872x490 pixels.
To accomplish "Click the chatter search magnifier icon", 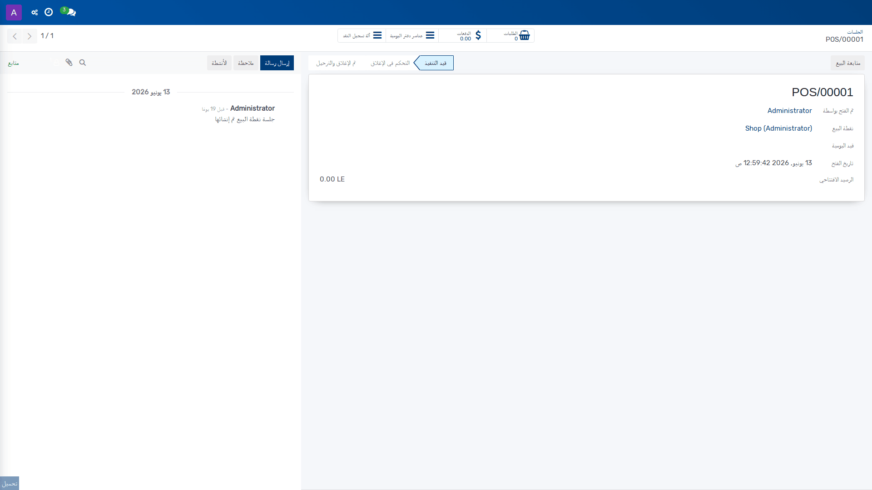I will point(83,63).
